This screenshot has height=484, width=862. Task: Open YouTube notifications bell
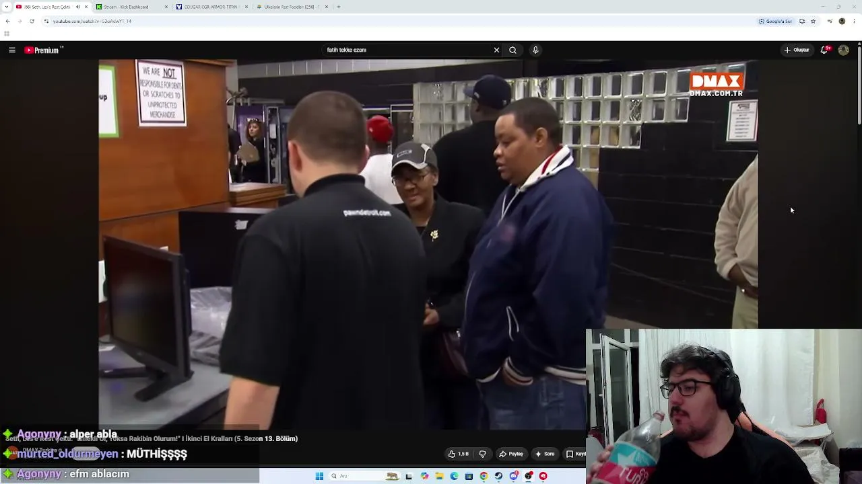pyautogui.click(x=825, y=50)
